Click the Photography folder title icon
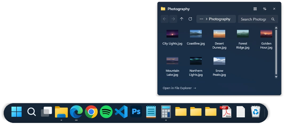285x124 pixels. (x=163, y=9)
